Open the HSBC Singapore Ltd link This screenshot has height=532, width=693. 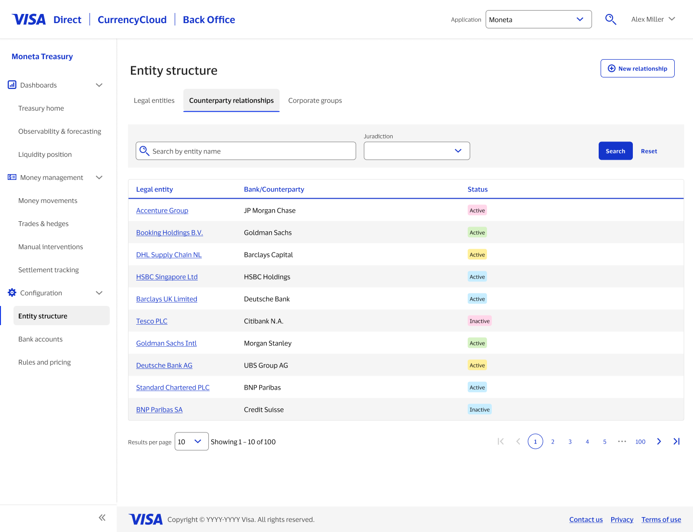(x=167, y=277)
